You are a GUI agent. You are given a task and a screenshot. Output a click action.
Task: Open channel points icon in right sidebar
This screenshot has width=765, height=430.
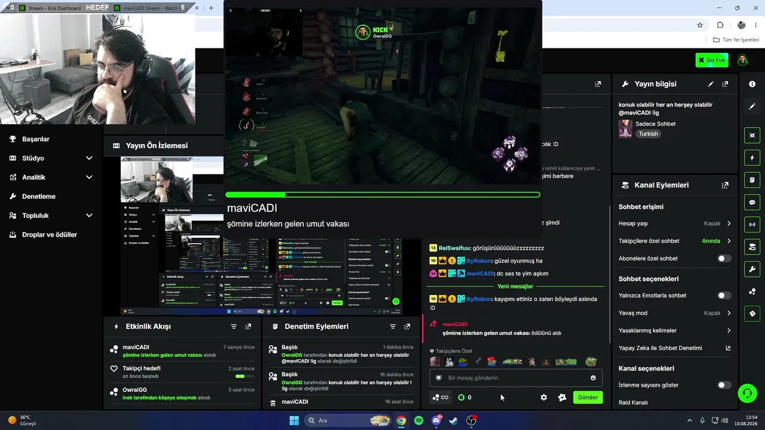[x=752, y=291]
